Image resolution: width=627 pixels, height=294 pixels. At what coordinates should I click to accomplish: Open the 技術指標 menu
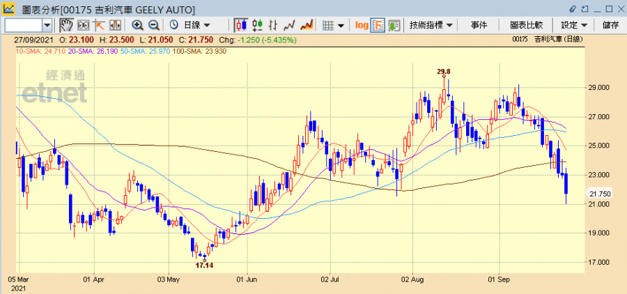(432, 25)
